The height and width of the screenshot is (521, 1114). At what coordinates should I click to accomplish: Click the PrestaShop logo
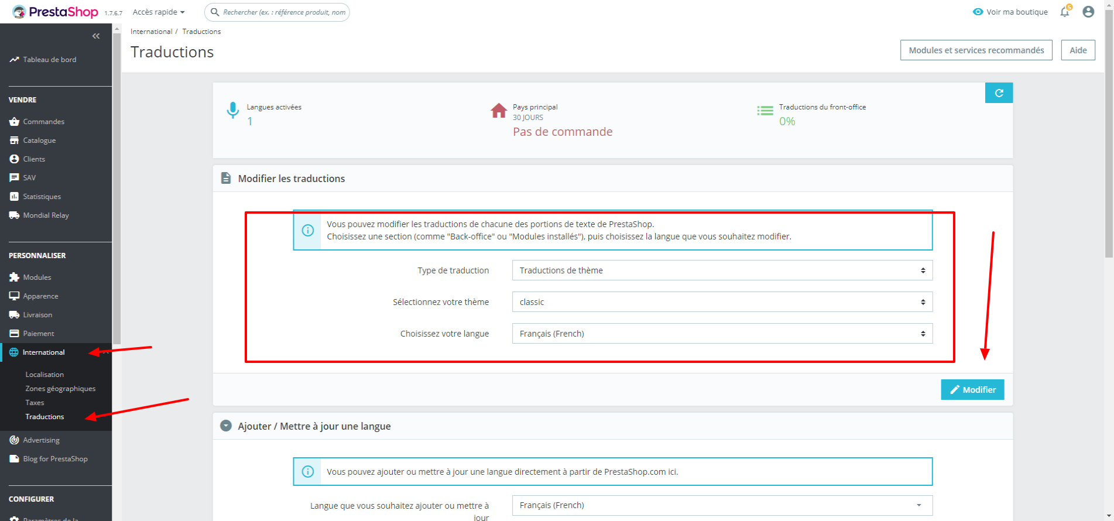point(55,12)
